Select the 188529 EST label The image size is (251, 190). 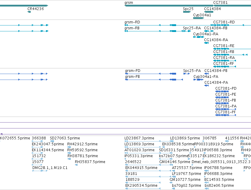132,180
